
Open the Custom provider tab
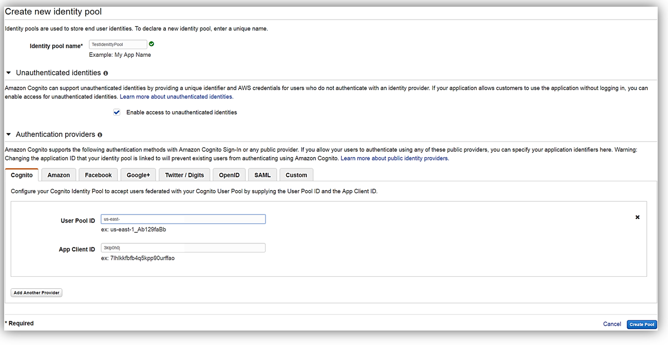click(x=296, y=175)
